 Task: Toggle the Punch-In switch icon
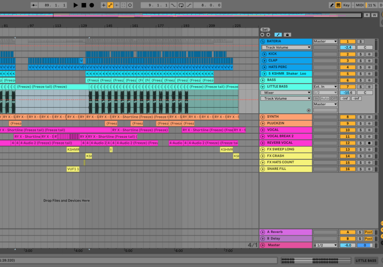[173, 5]
